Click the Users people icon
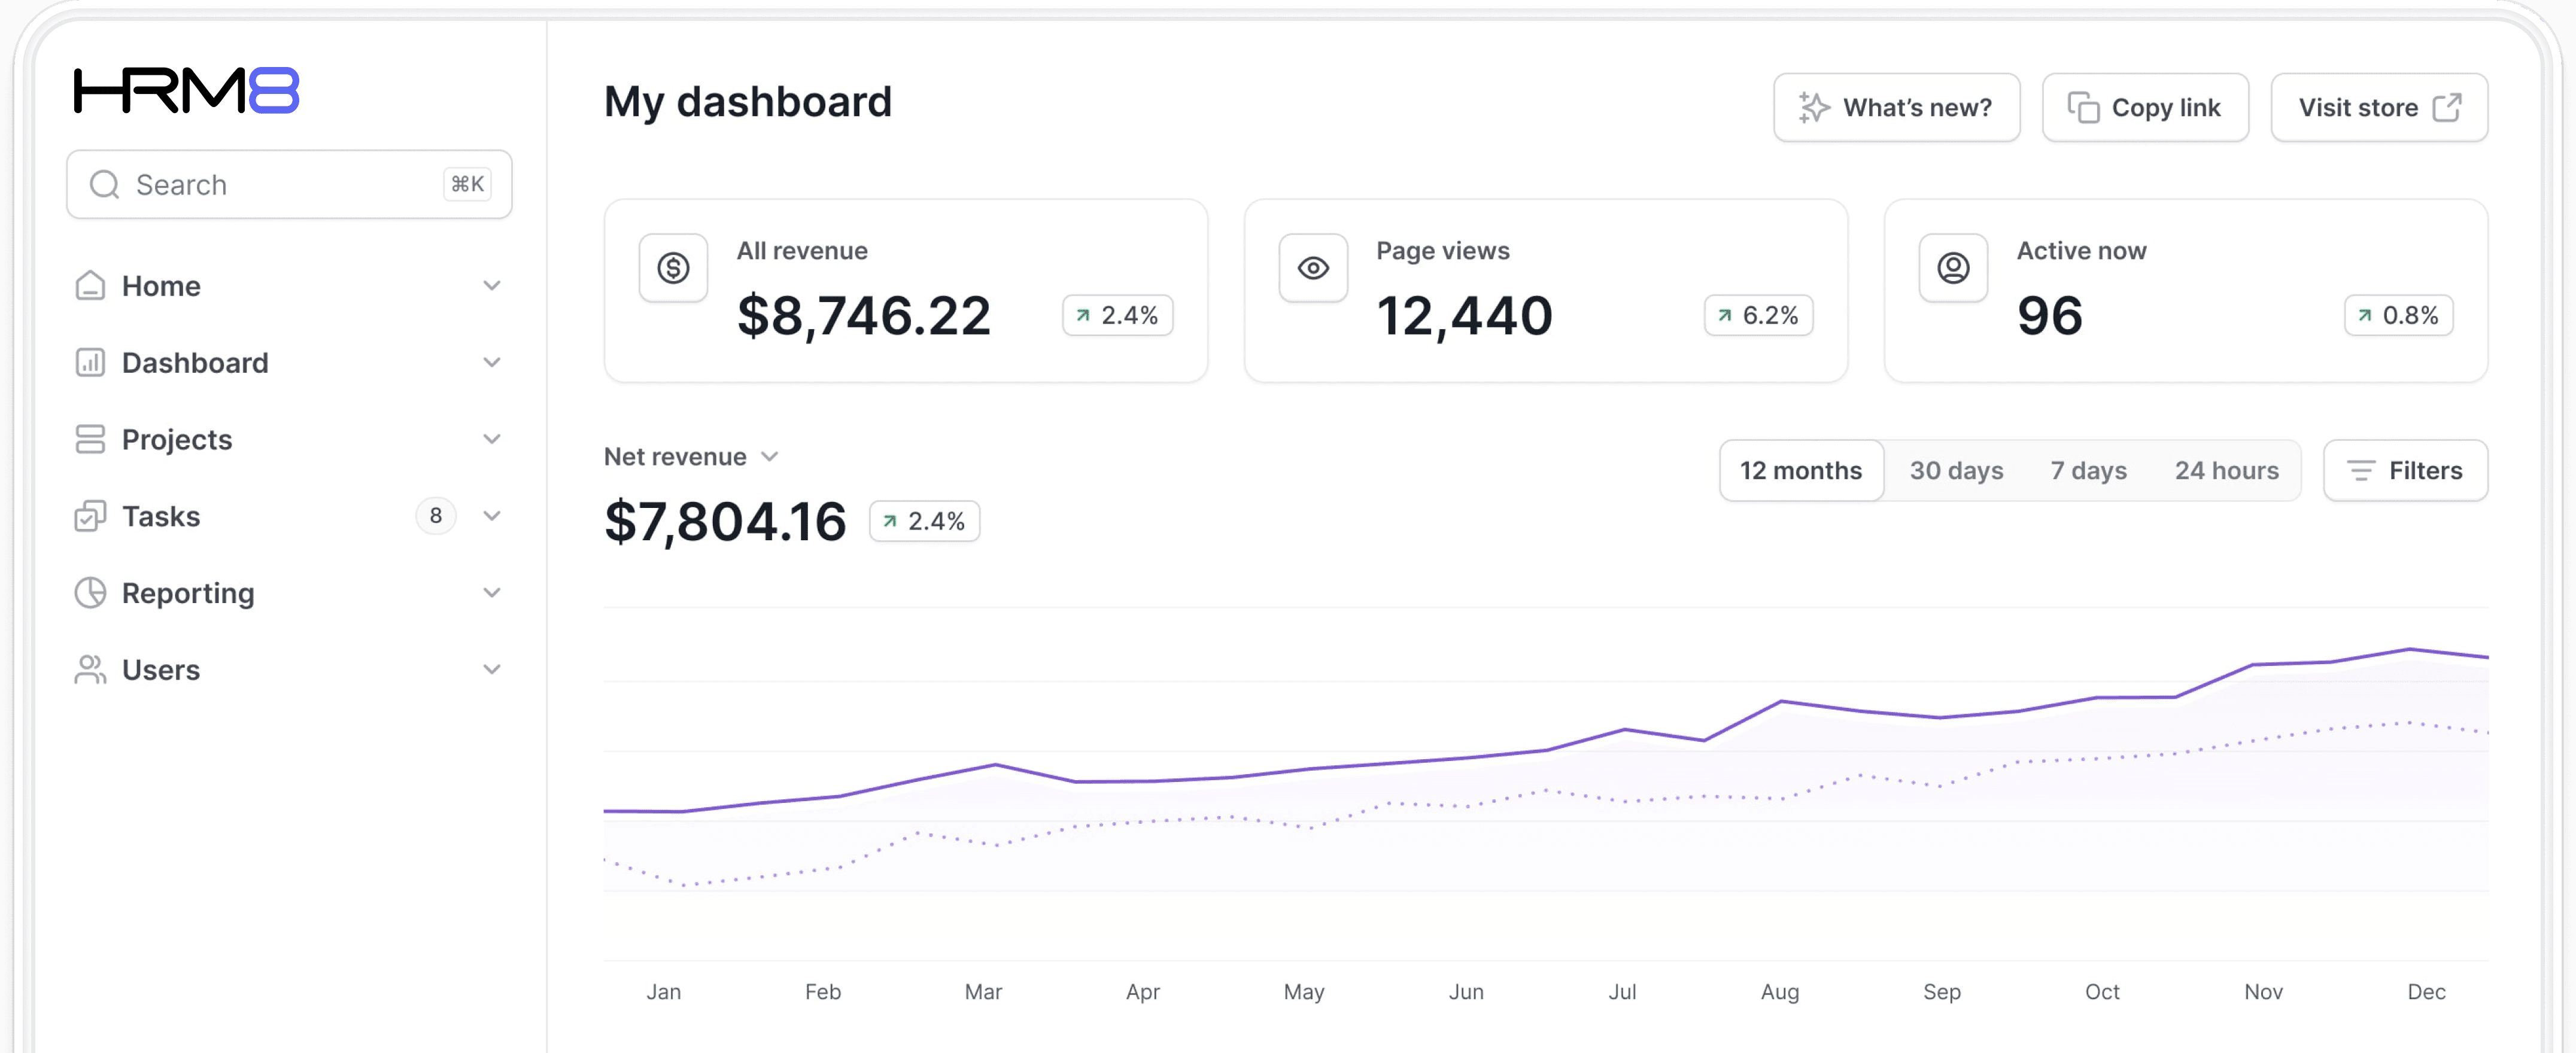The width and height of the screenshot is (2576, 1053). click(90, 670)
